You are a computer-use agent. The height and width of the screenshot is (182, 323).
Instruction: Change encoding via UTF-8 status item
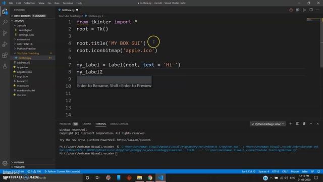pos(276,171)
